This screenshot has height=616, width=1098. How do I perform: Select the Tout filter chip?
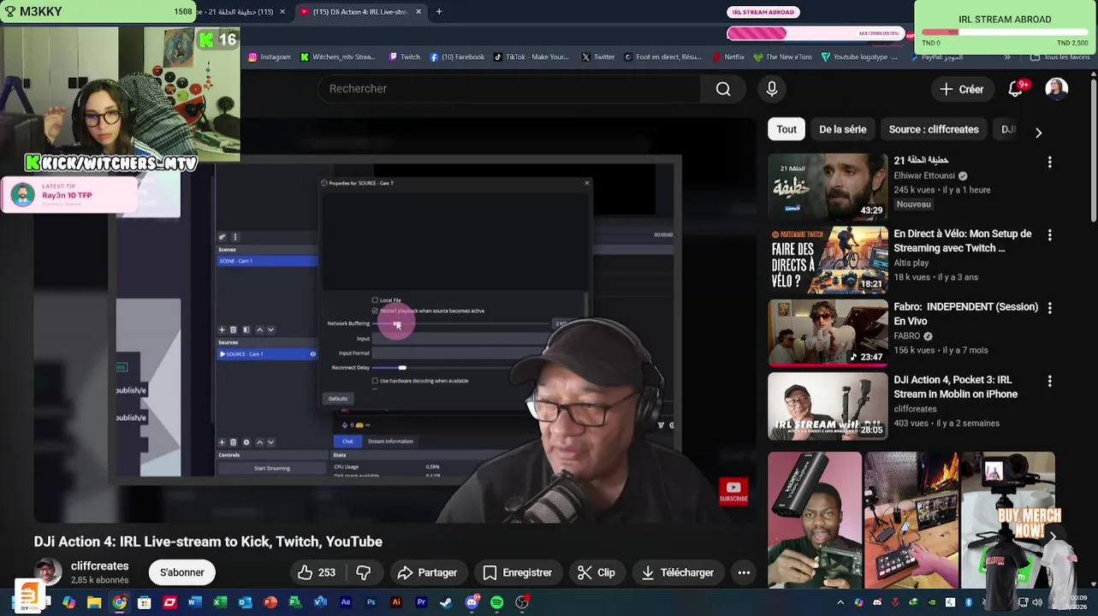click(786, 129)
